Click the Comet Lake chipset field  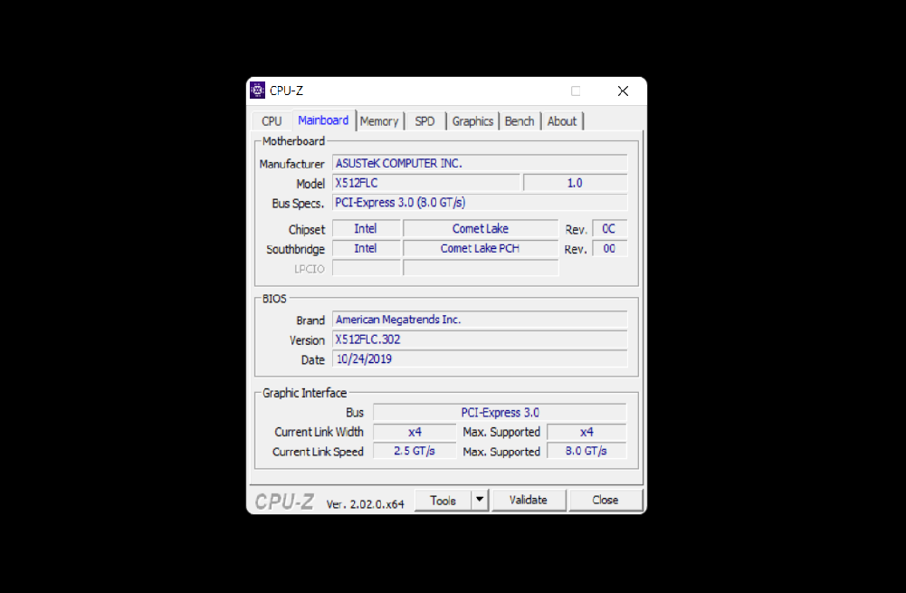point(481,229)
